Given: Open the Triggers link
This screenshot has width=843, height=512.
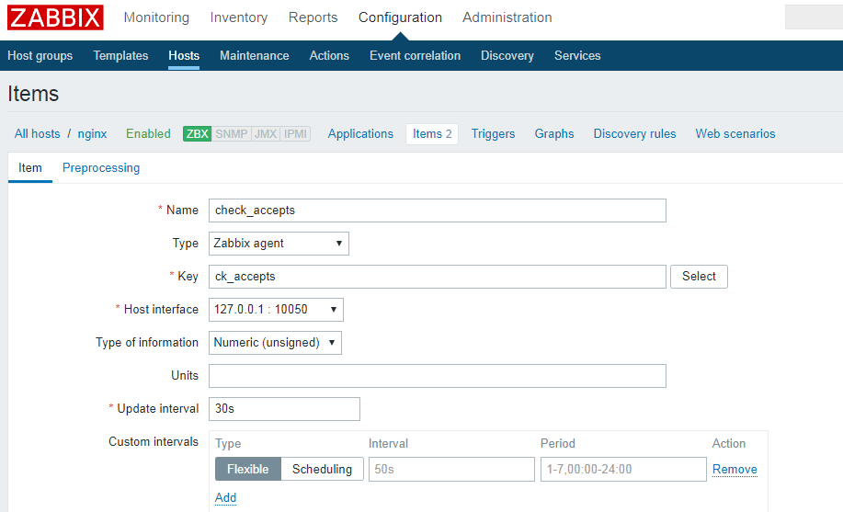Looking at the screenshot, I should click(x=493, y=134).
